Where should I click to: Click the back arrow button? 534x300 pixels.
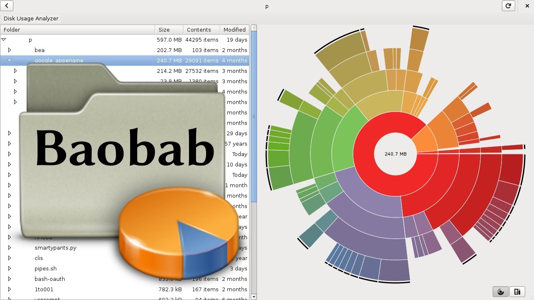(7, 6)
